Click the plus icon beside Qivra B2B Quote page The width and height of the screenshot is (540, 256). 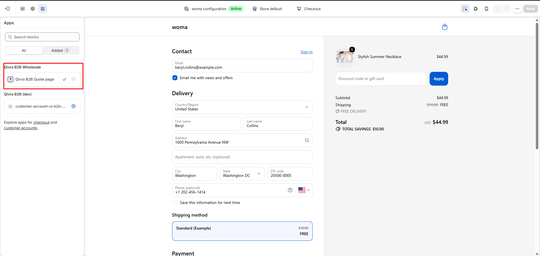(74, 79)
